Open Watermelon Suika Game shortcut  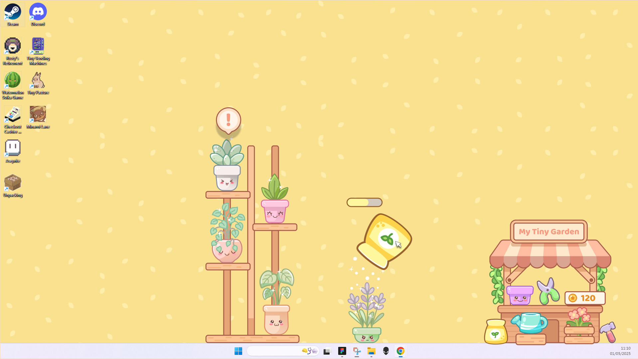click(13, 85)
